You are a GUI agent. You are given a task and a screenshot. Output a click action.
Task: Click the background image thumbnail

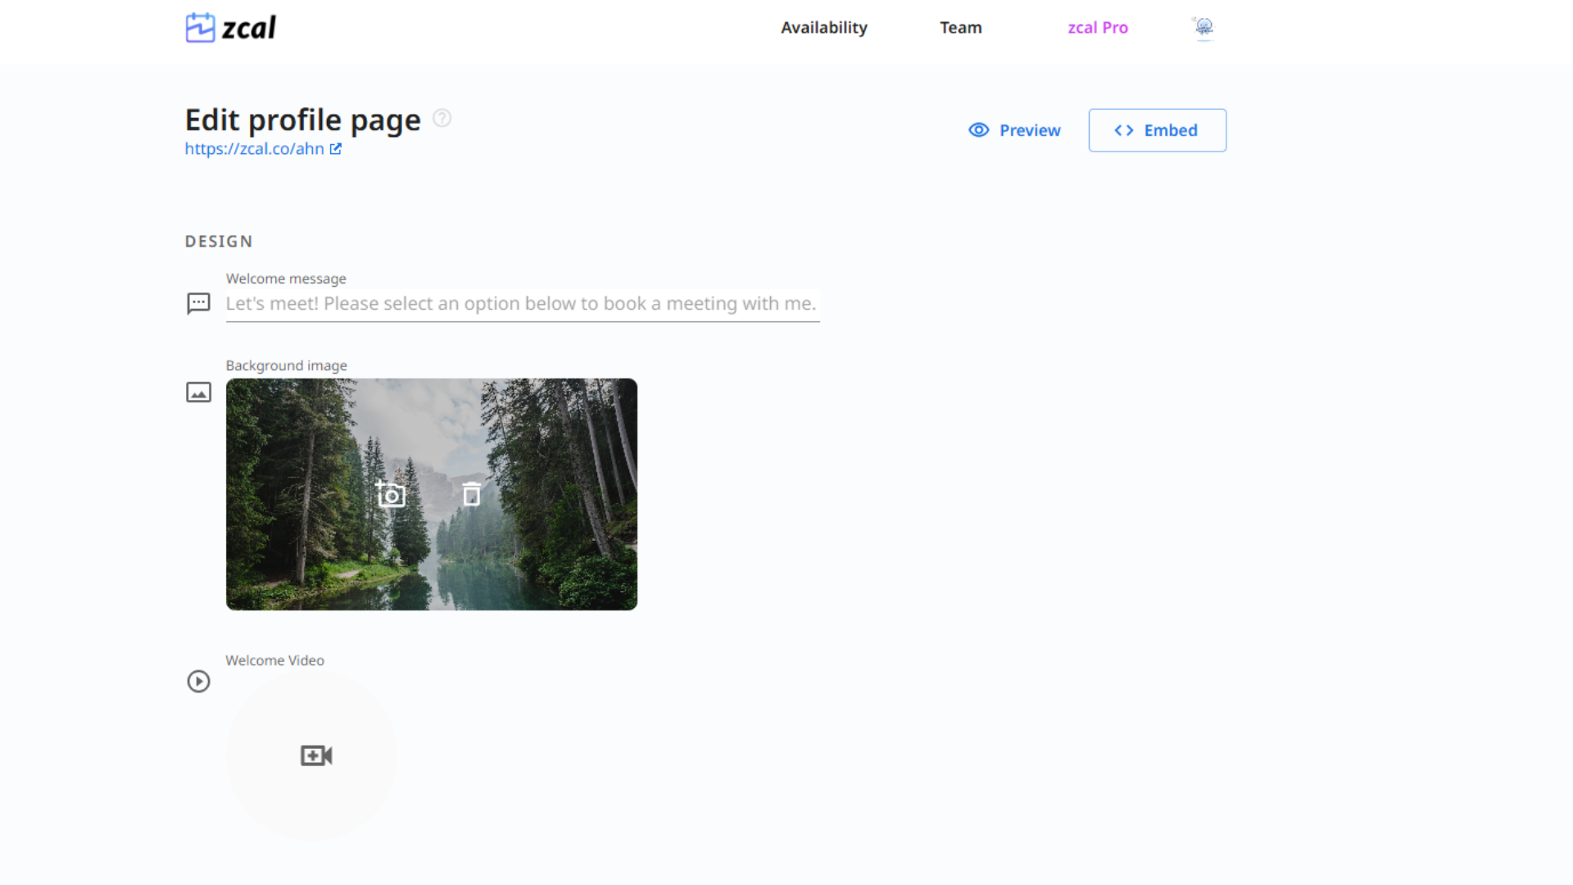[x=431, y=494]
